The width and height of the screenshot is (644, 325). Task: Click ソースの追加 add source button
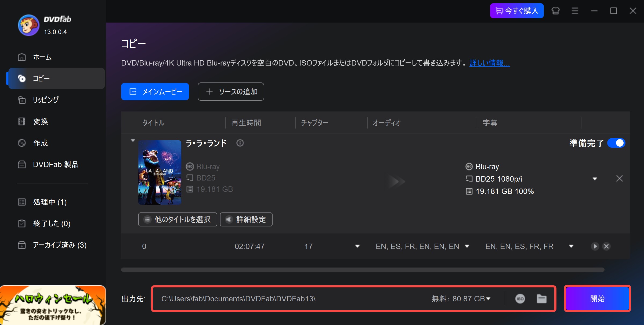point(231,92)
